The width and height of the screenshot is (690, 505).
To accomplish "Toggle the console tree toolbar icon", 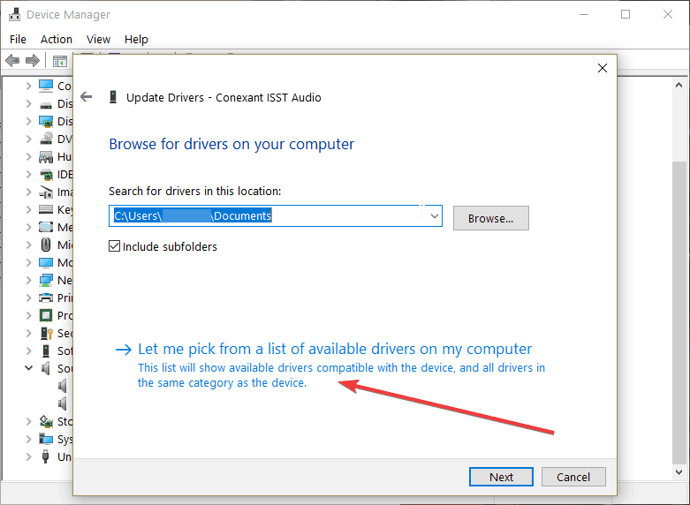I will click(60, 61).
